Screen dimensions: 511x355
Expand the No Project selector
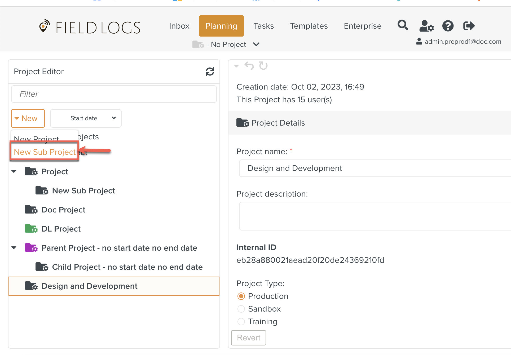pyautogui.click(x=229, y=45)
